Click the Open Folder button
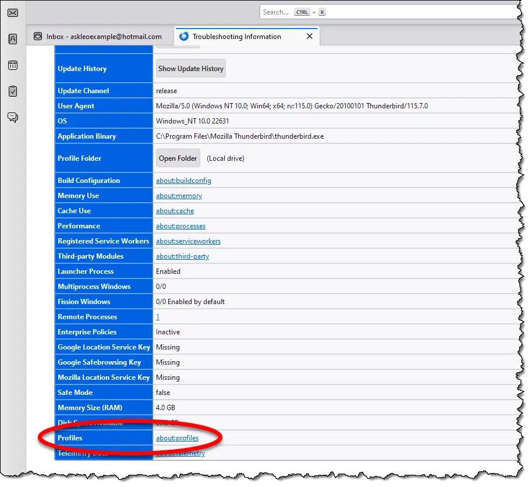 178,158
